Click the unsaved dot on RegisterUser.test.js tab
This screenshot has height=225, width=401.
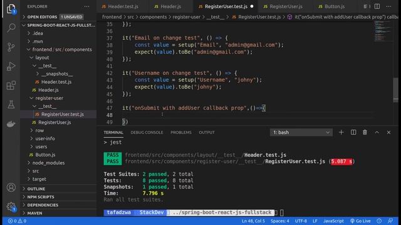[252, 6]
